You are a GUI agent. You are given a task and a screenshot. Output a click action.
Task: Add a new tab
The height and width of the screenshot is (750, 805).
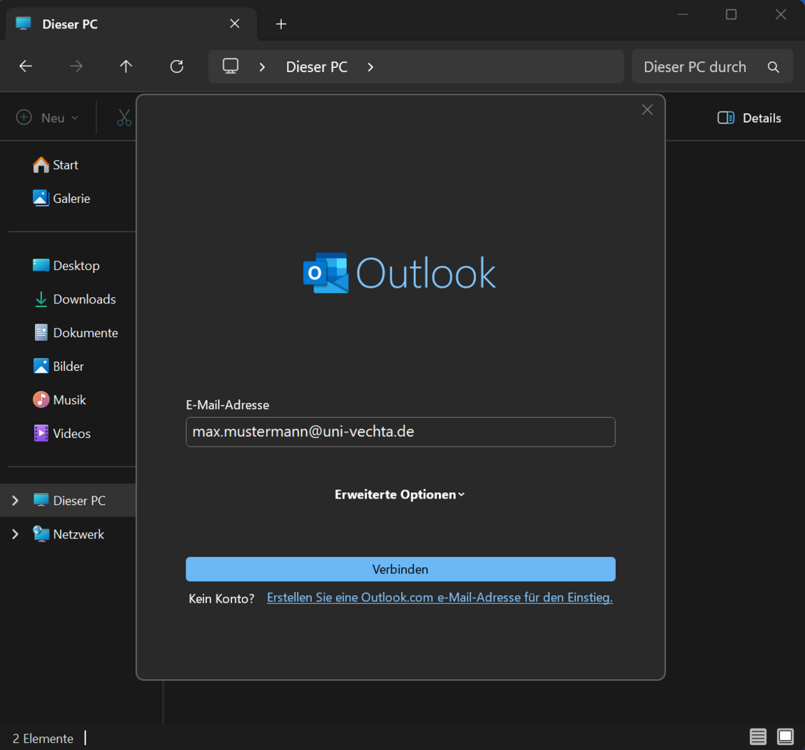pos(281,24)
